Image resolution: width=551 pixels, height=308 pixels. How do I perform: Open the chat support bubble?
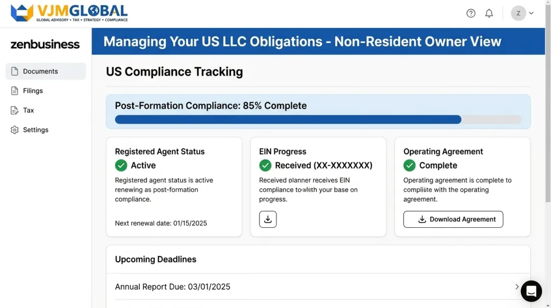click(x=531, y=291)
